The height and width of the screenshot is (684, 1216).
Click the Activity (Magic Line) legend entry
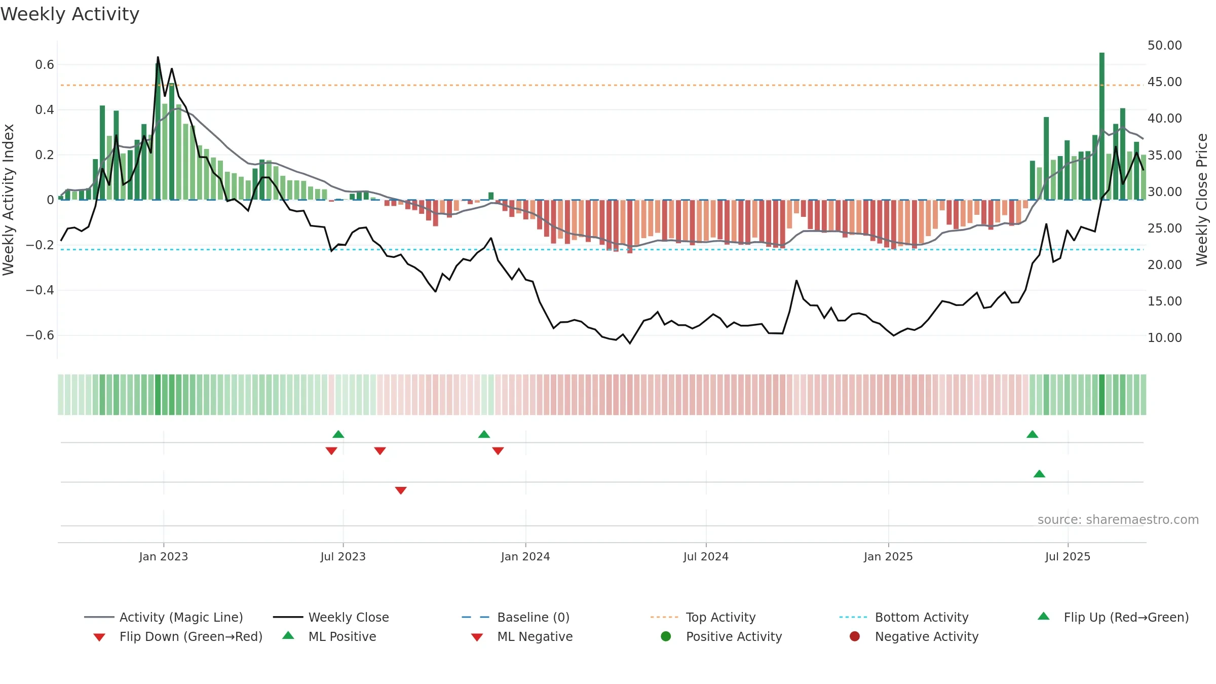[164, 617]
